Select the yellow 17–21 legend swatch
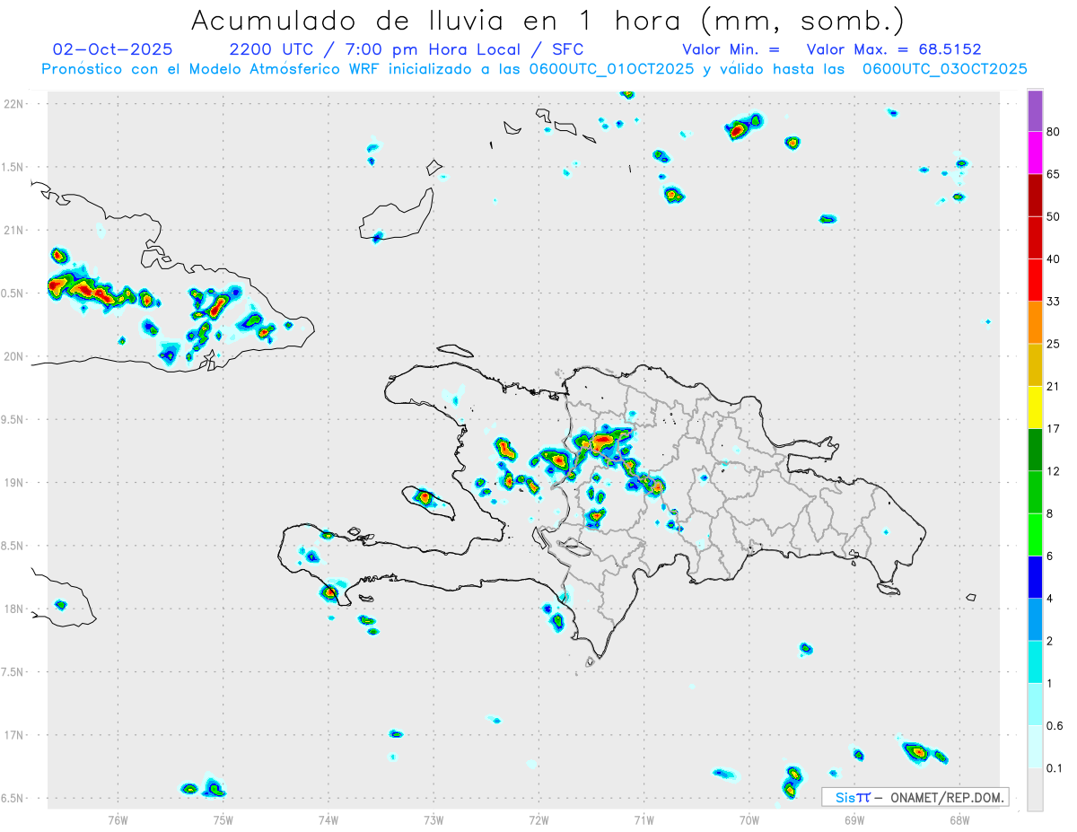Viewport: 1077px width, 832px height. [x=1035, y=407]
